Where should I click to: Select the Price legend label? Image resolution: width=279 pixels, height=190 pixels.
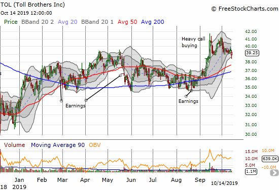click(x=11, y=22)
